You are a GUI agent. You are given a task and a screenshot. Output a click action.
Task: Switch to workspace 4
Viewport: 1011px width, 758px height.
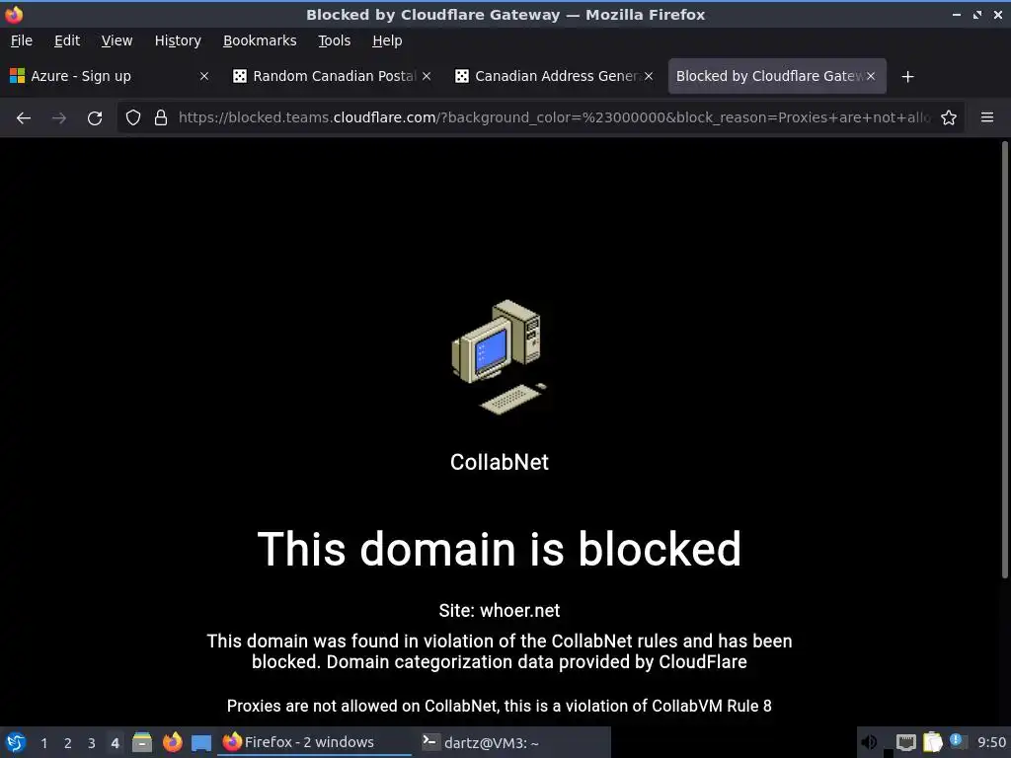pyautogui.click(x=115, y=743)
